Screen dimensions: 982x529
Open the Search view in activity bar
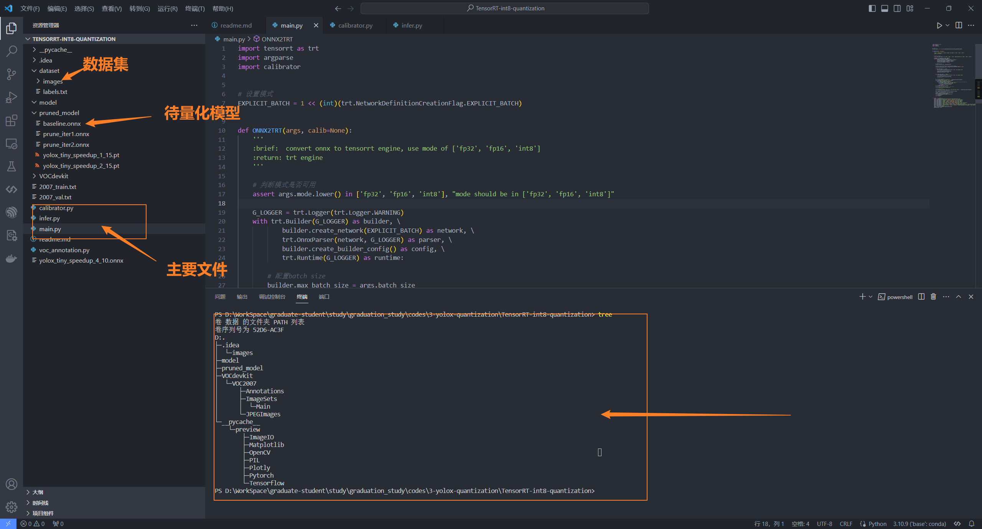[12, 51]
